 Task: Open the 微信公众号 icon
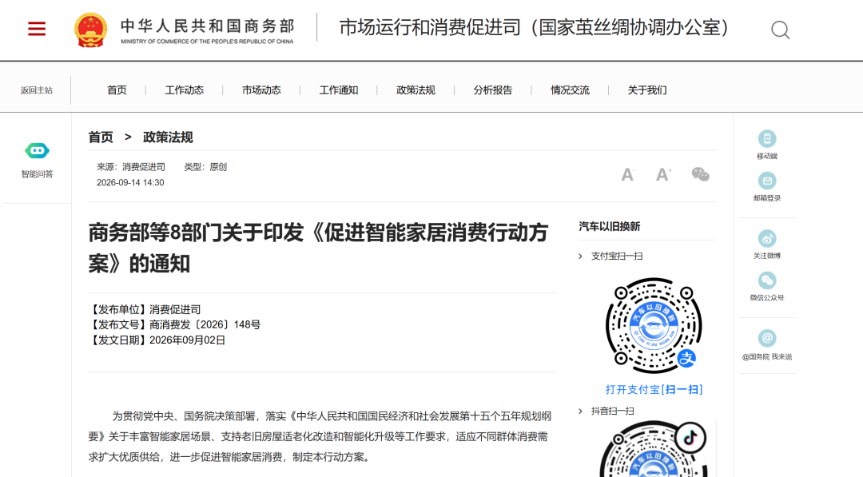coord(766,280)
